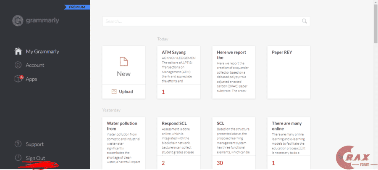Focus the Search input field
The height and width of the screenshot is (170, 378).
click(x=202, y=21)
